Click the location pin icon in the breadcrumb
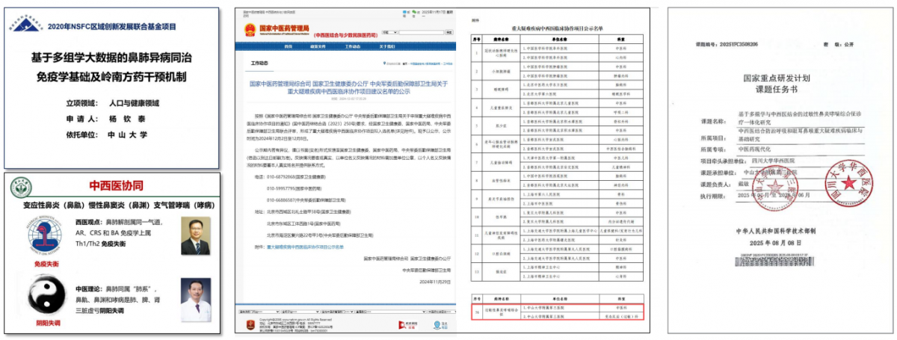The width and height of the screenshot is (897, 340). (384, 64)
